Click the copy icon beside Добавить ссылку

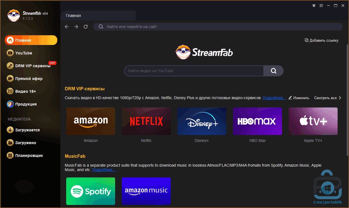pos(306,40)
